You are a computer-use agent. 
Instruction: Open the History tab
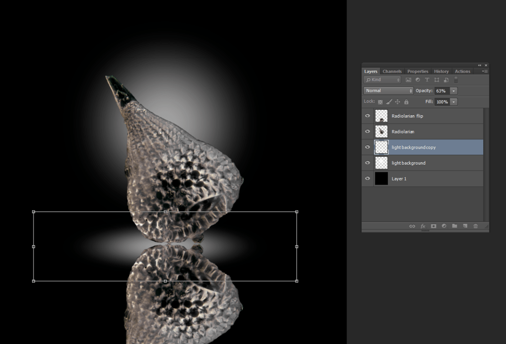[x=441, y=71]
